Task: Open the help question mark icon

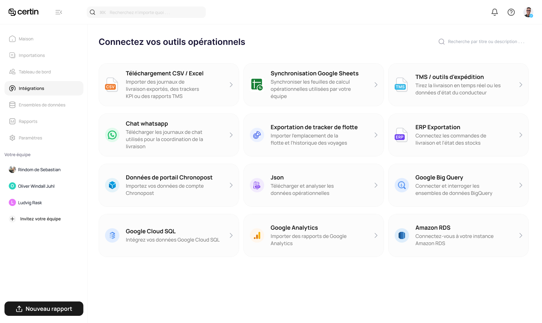Action: [511, 12]
